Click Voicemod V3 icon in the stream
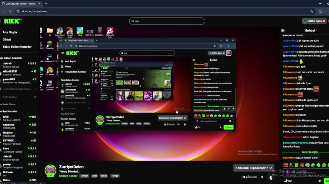The height and width of the screenshot is (184, 329). click(50, 58)
